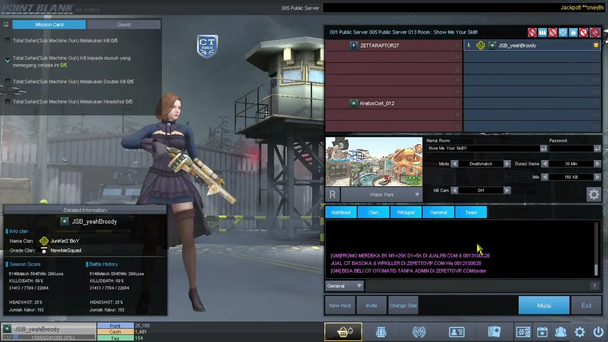Click ZETTARAPTOR27's rank badge icon

pos(354,46)
